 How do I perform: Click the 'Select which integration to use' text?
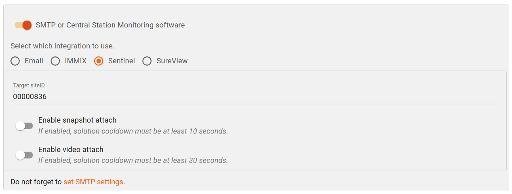point(62,46)
